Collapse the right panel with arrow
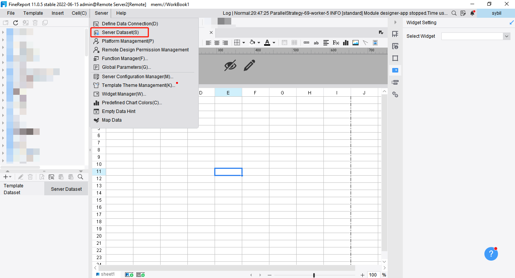This screenshot has width=515, height=278. [395, 23]
